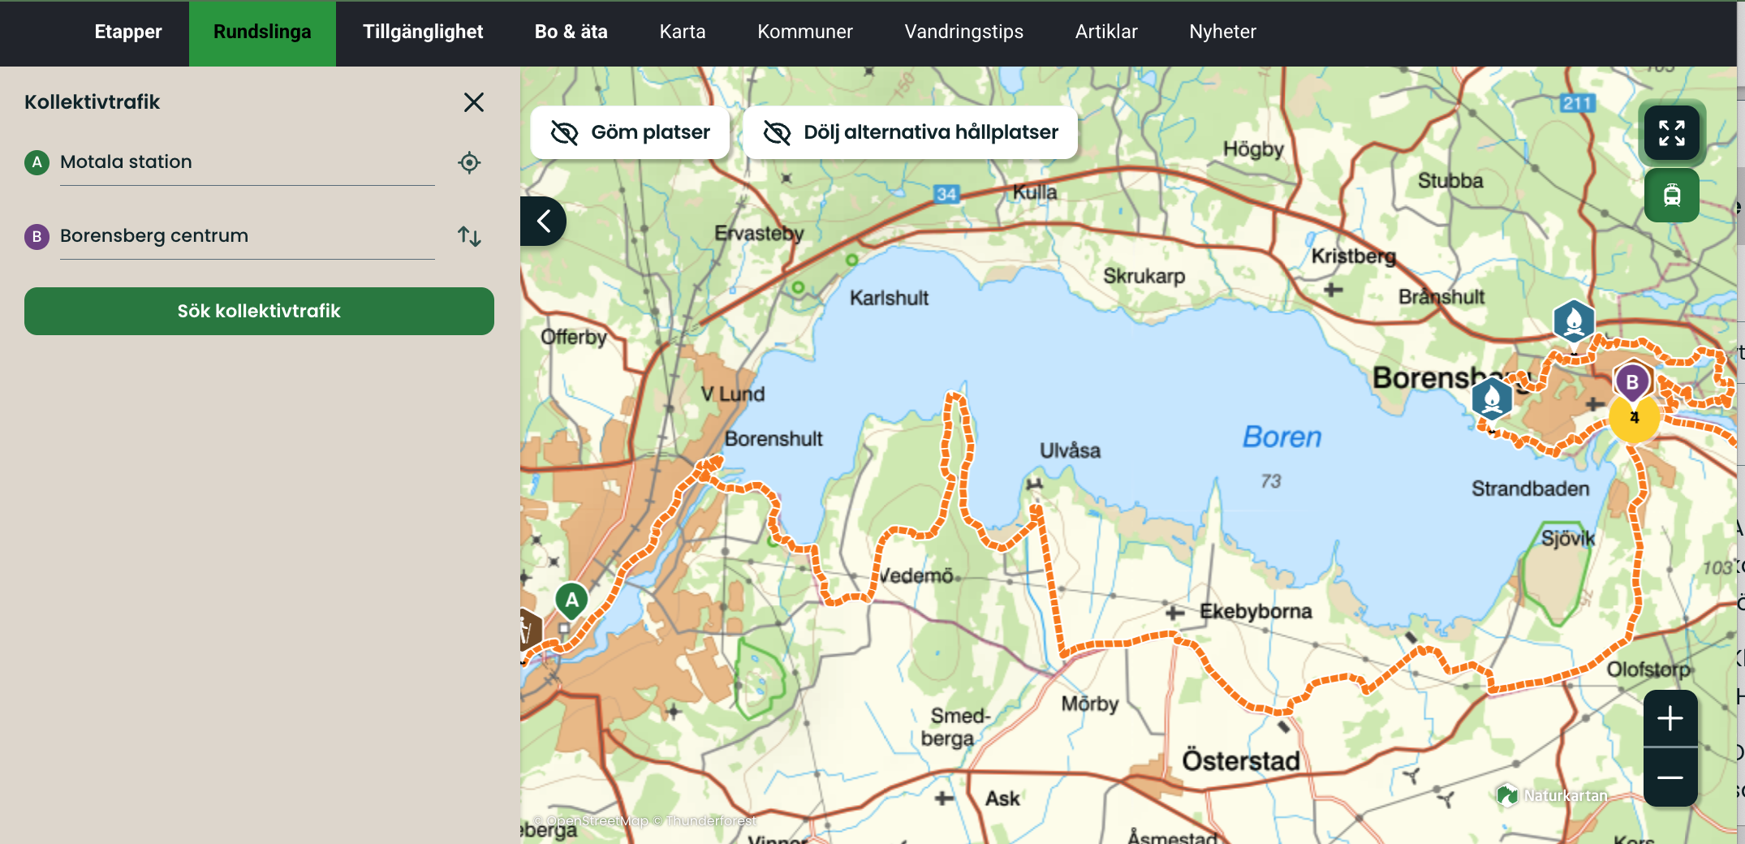The height and width of the screenshot is (844, 1745).
Task: Click the Österstad label on map
Action: tap(1240, 760)
